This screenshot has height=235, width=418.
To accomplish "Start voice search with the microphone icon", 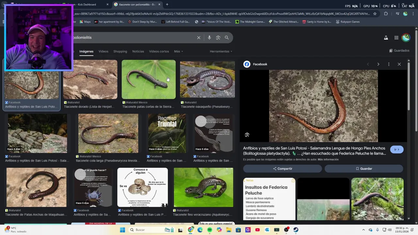I will 209,38.
